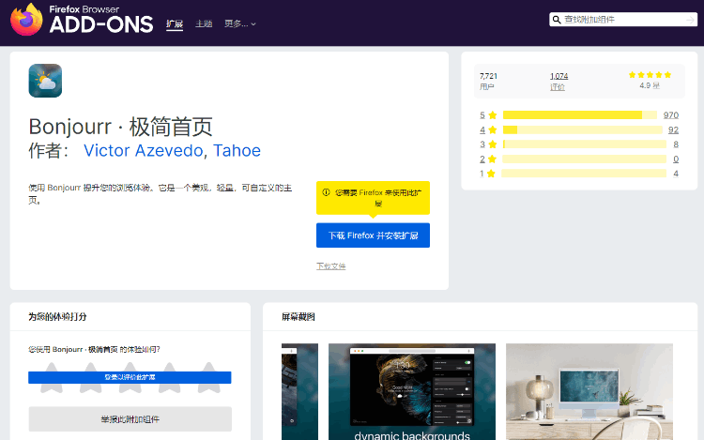Click the 屏幕截图 section heading

pyautogui.click(x=298, y=317)
